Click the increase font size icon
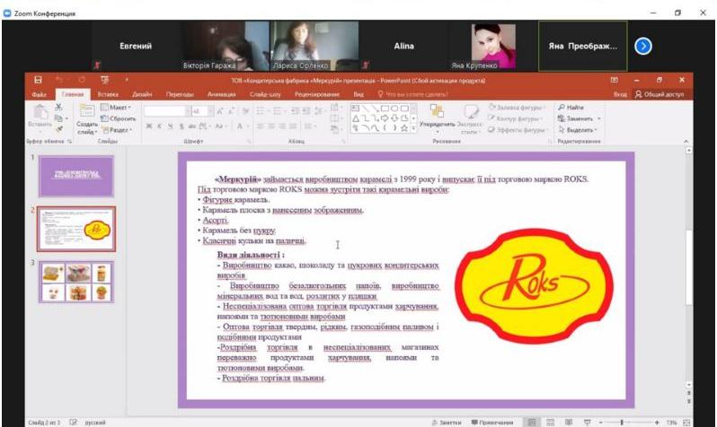 [220, 111]
